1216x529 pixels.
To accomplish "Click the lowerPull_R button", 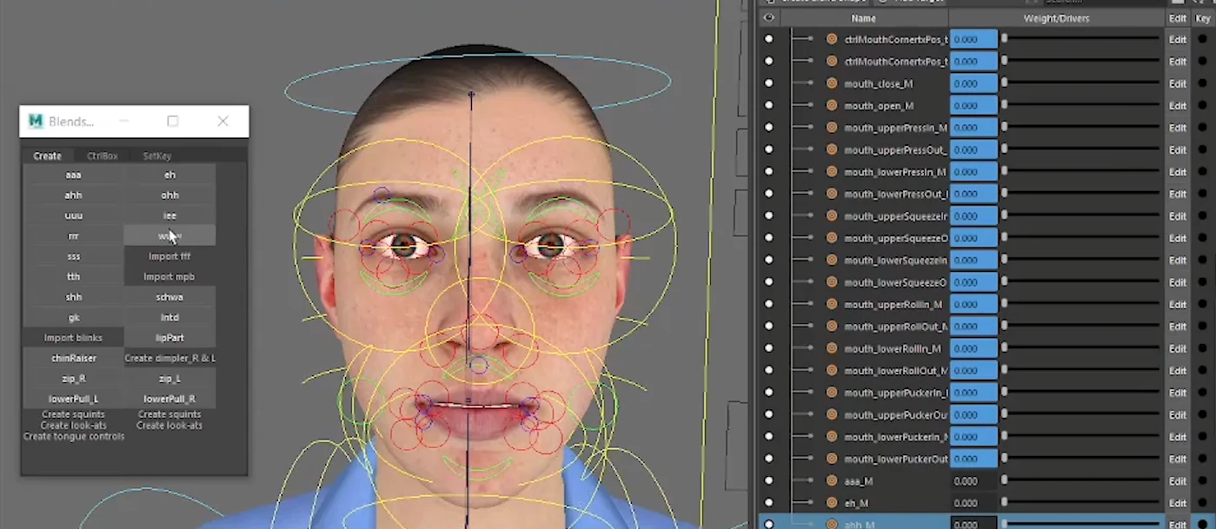I will coord(169,399).
